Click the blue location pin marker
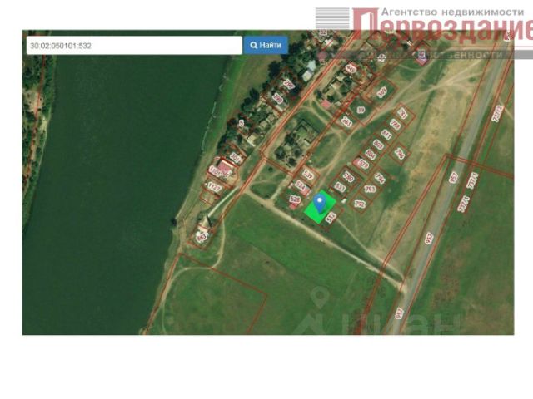Image resolution: width=533 pixels, height=399 pixels. [x=320, y=204]
